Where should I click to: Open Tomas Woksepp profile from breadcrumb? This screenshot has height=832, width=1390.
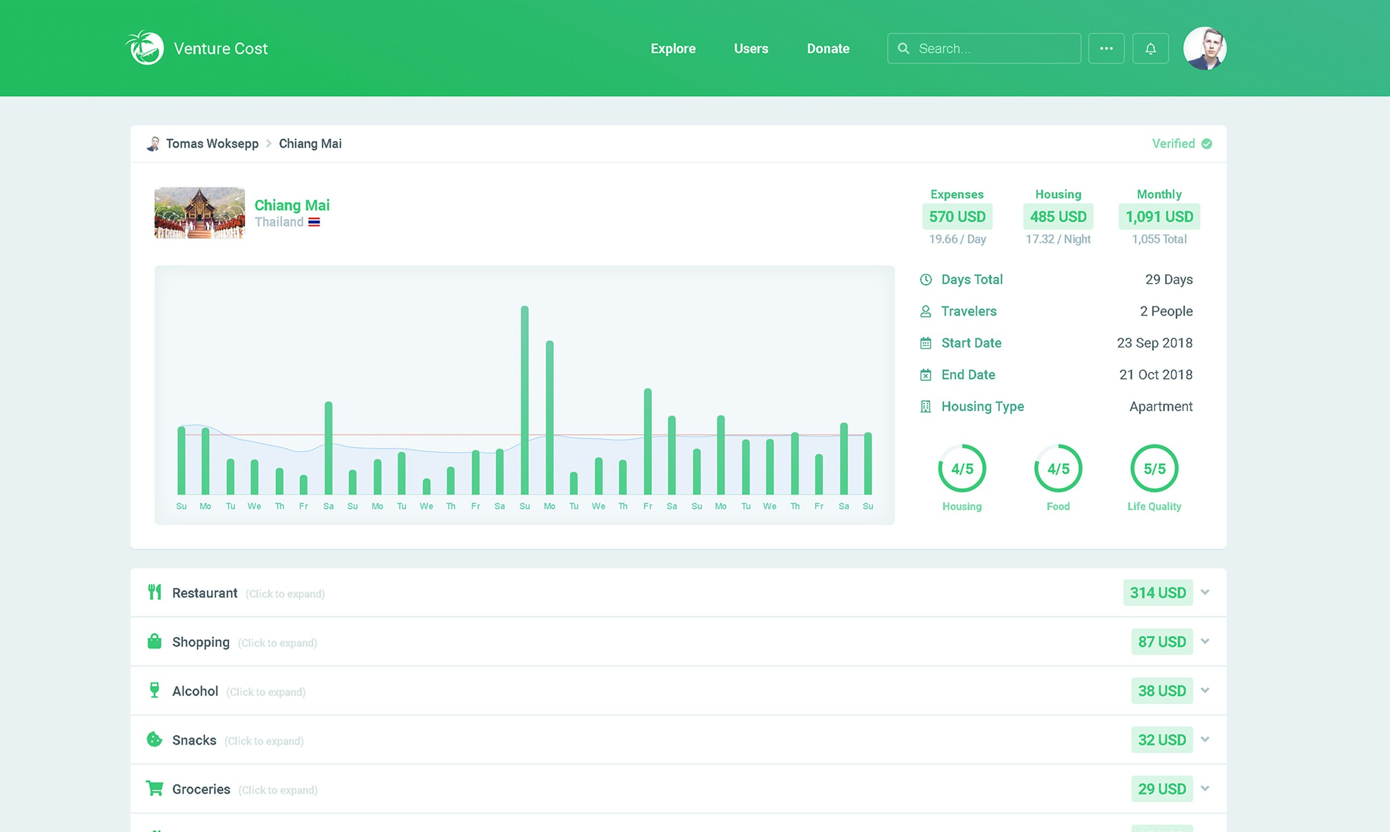[x=212, y=143]
